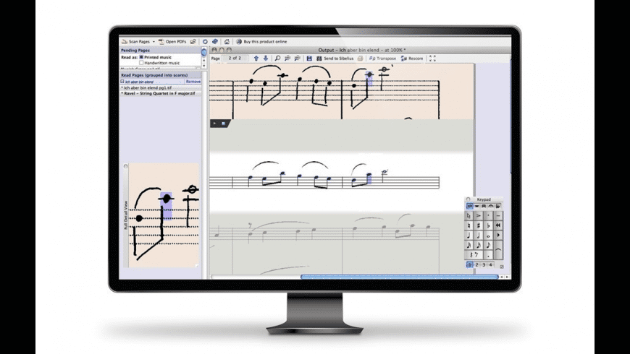630x354 pixels.
Task: Enable the Handwritten music checkbox
Action: pos(141,63)
